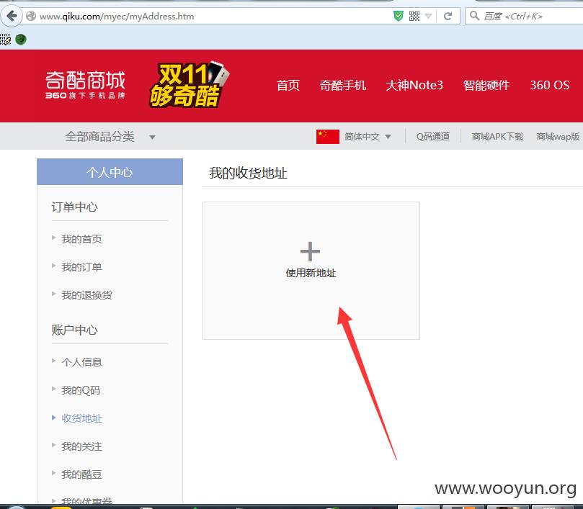Image resolution: width=583 pixels, height=509 pixels.
Task: Expand the address bar history dropdown arrow
Action: pos(428,16)
